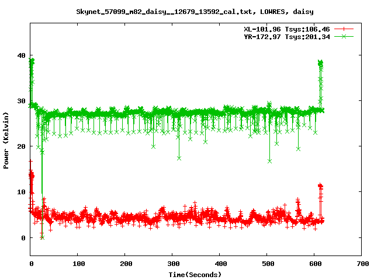Click the x-axis tick label 200

click(126, 264)
